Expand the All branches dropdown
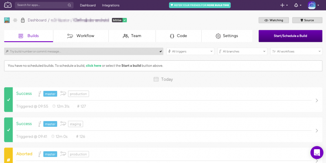This screenshot has height=163, width=326. (x=242, y=51)
